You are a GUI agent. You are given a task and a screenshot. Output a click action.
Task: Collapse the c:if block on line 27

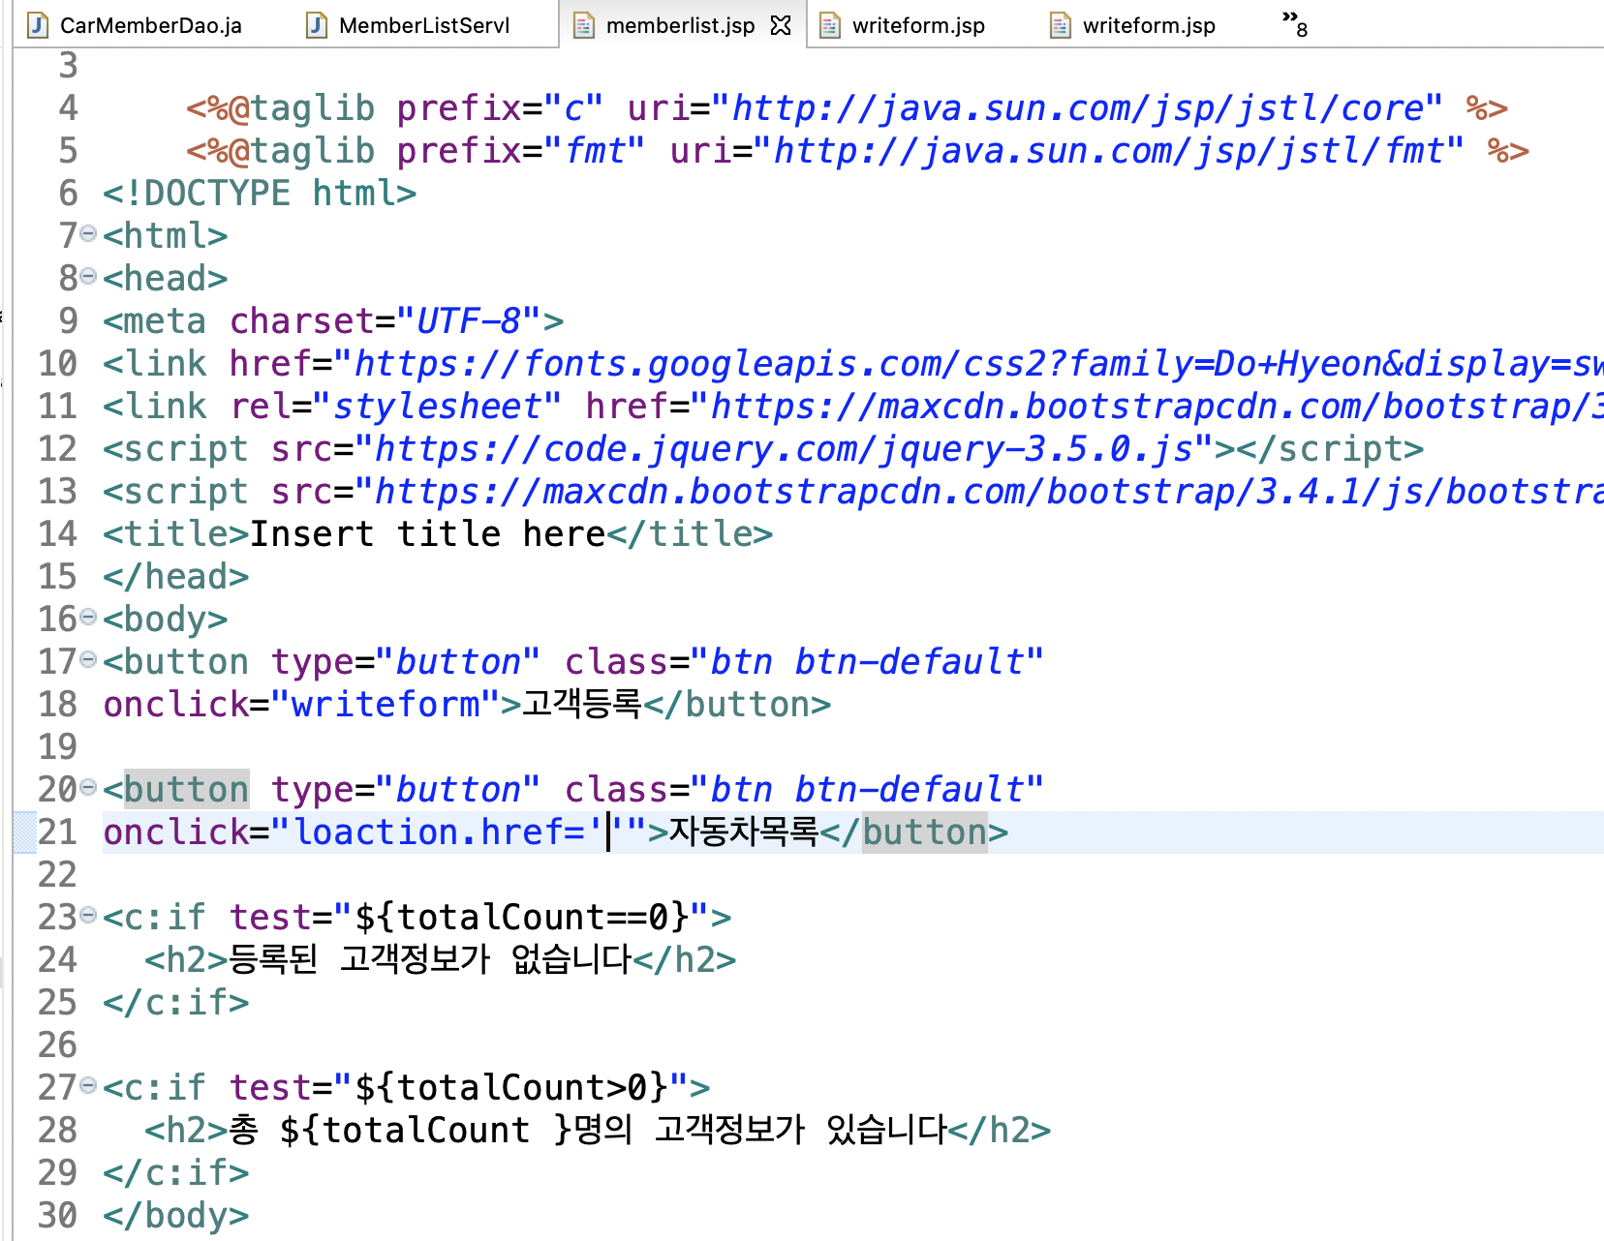tap(88, 1085)
